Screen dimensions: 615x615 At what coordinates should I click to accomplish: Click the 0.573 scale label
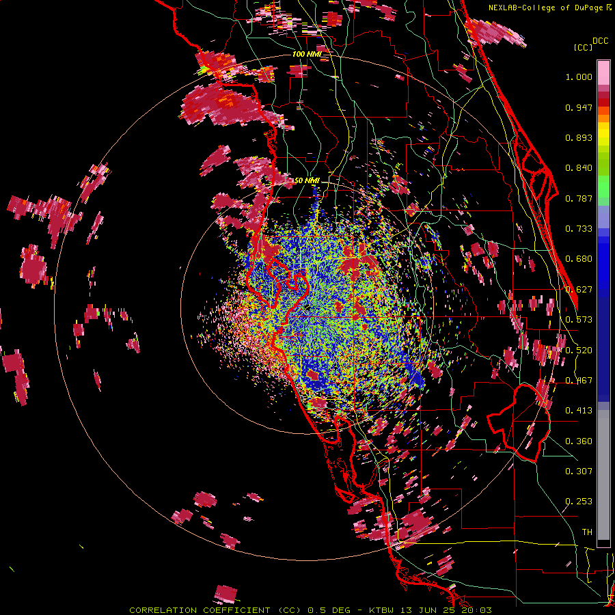pos(579,320)
